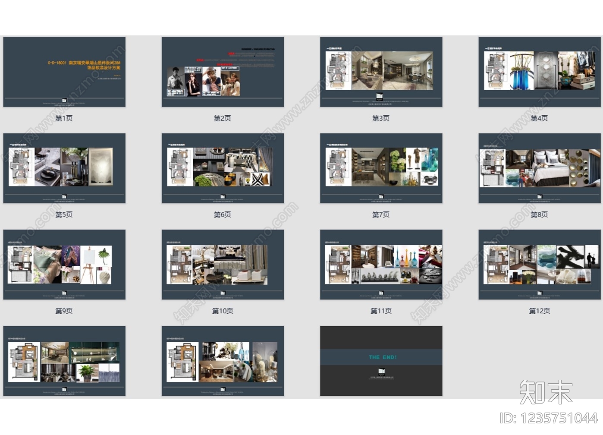Select the page 2 slide thumbnail
The image size is (603, 435).
click(223, 72)
